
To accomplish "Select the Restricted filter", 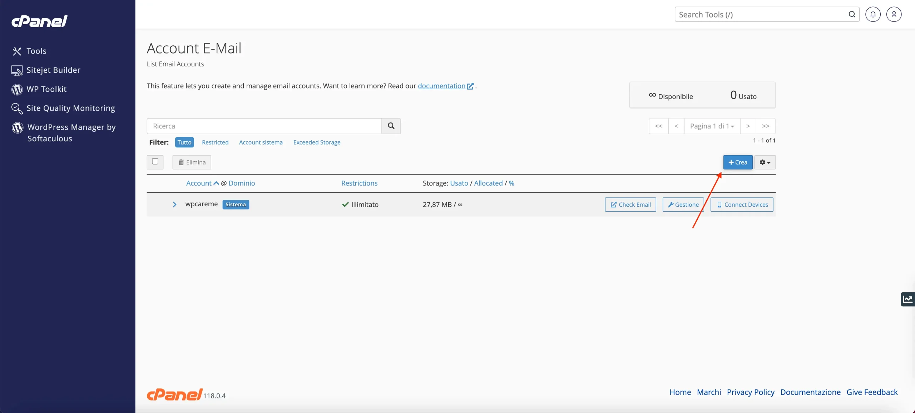I will pos(215,142).
